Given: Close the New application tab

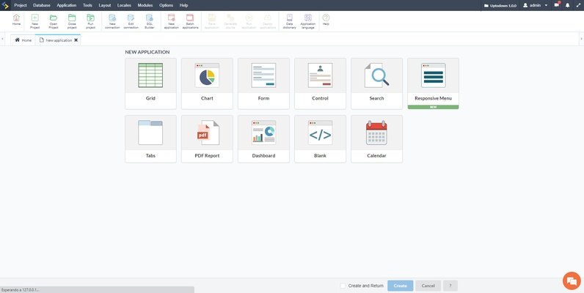Looking at the screenshot, I should click(76, 40).
